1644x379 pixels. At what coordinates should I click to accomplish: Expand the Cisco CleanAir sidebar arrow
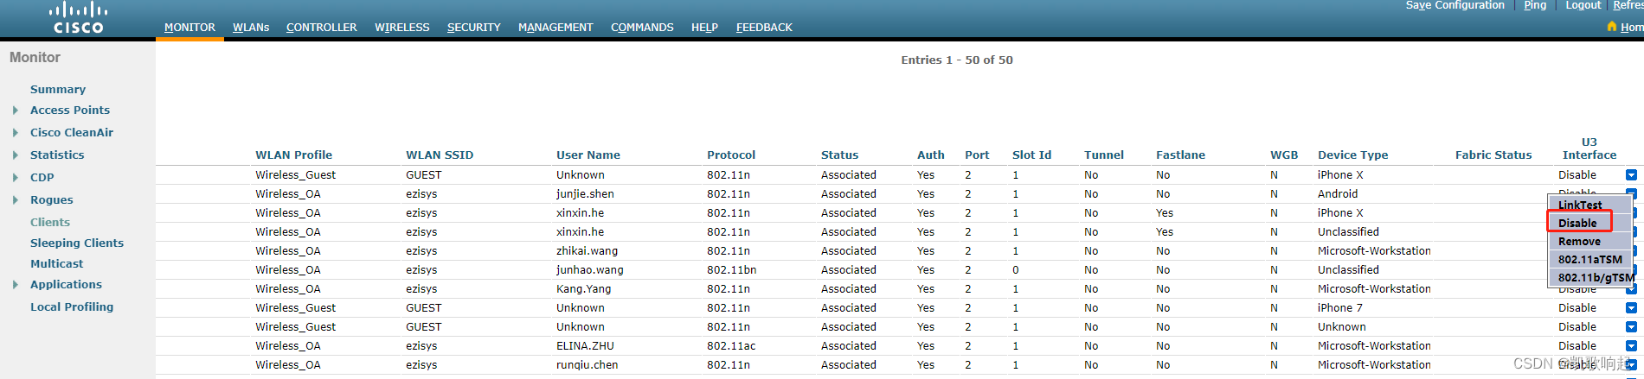pos(16,133)
